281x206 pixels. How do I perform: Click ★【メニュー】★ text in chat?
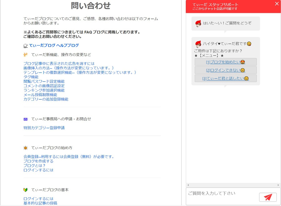point(209,56)
